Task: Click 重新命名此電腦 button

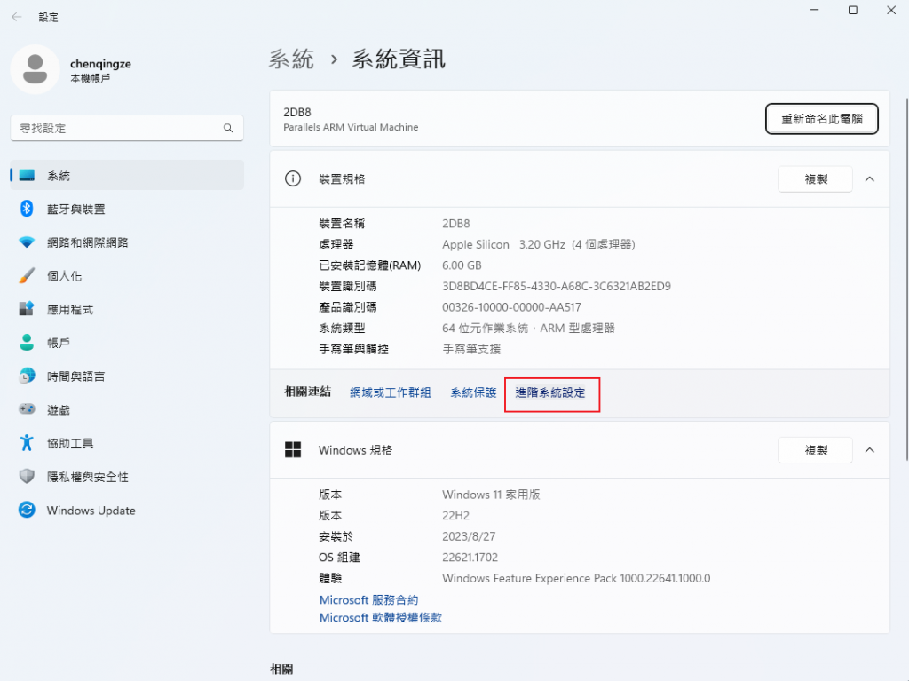Action: (x=821, y=119)
